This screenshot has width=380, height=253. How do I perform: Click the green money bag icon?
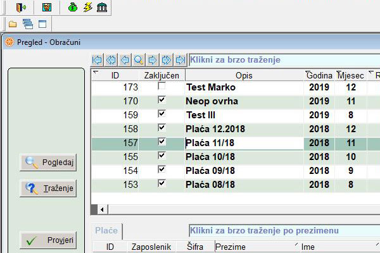point(73,8)
